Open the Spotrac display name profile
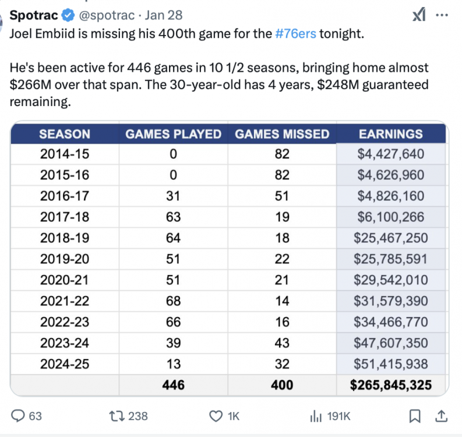Viewport: 462px width, 437px height. pos(34,15)
